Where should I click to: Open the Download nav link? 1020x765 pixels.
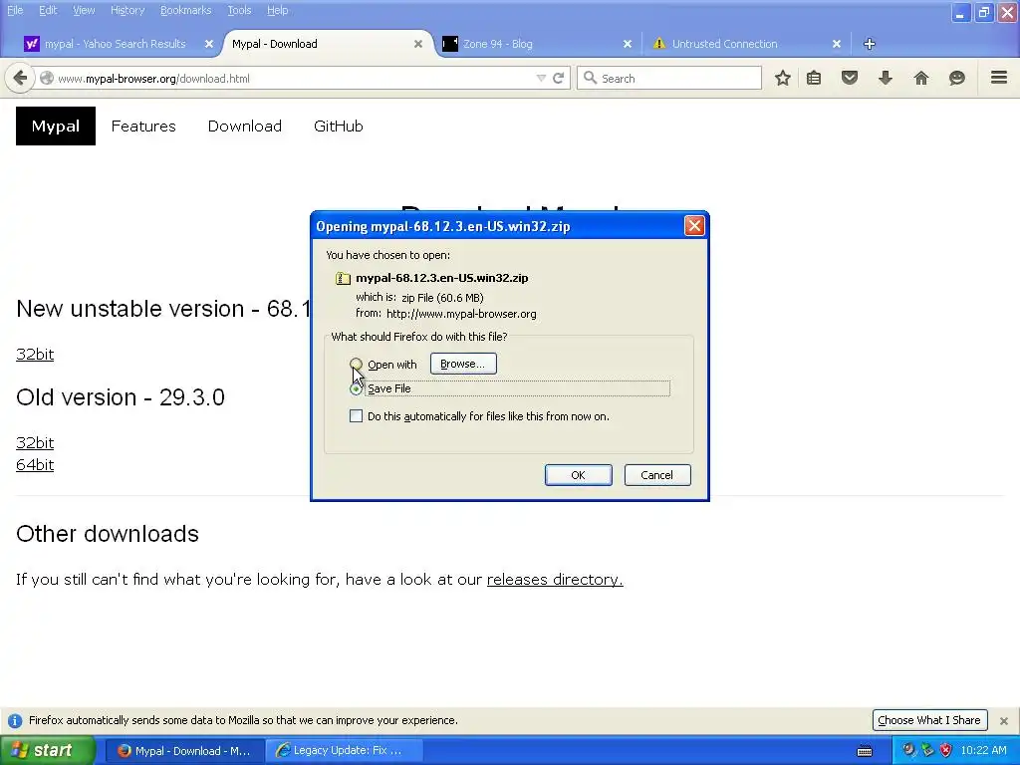click(245, 127)
